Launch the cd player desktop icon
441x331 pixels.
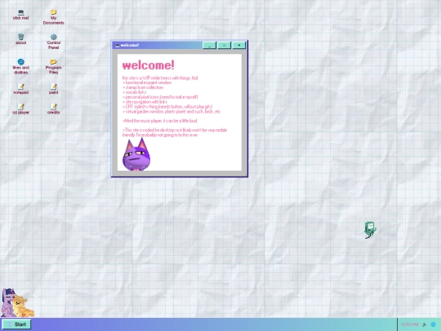tap(20, 109)
